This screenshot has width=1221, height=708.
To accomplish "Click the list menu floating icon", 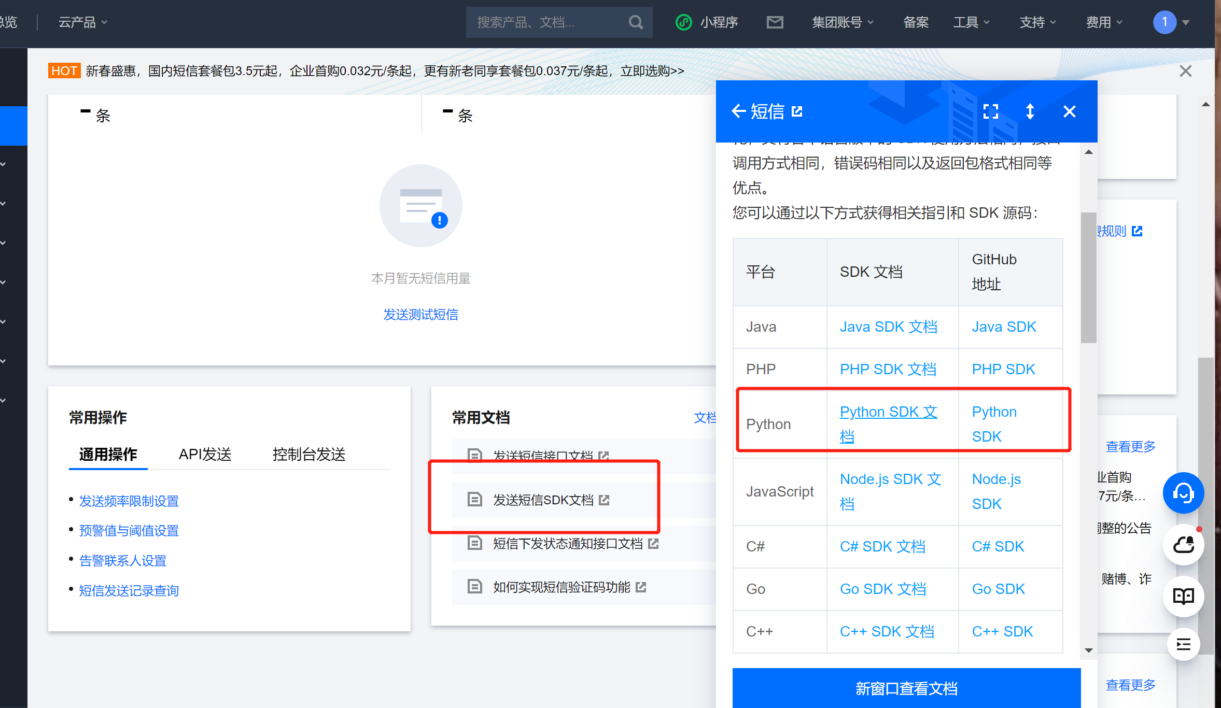I will (x=1183, y=645).
